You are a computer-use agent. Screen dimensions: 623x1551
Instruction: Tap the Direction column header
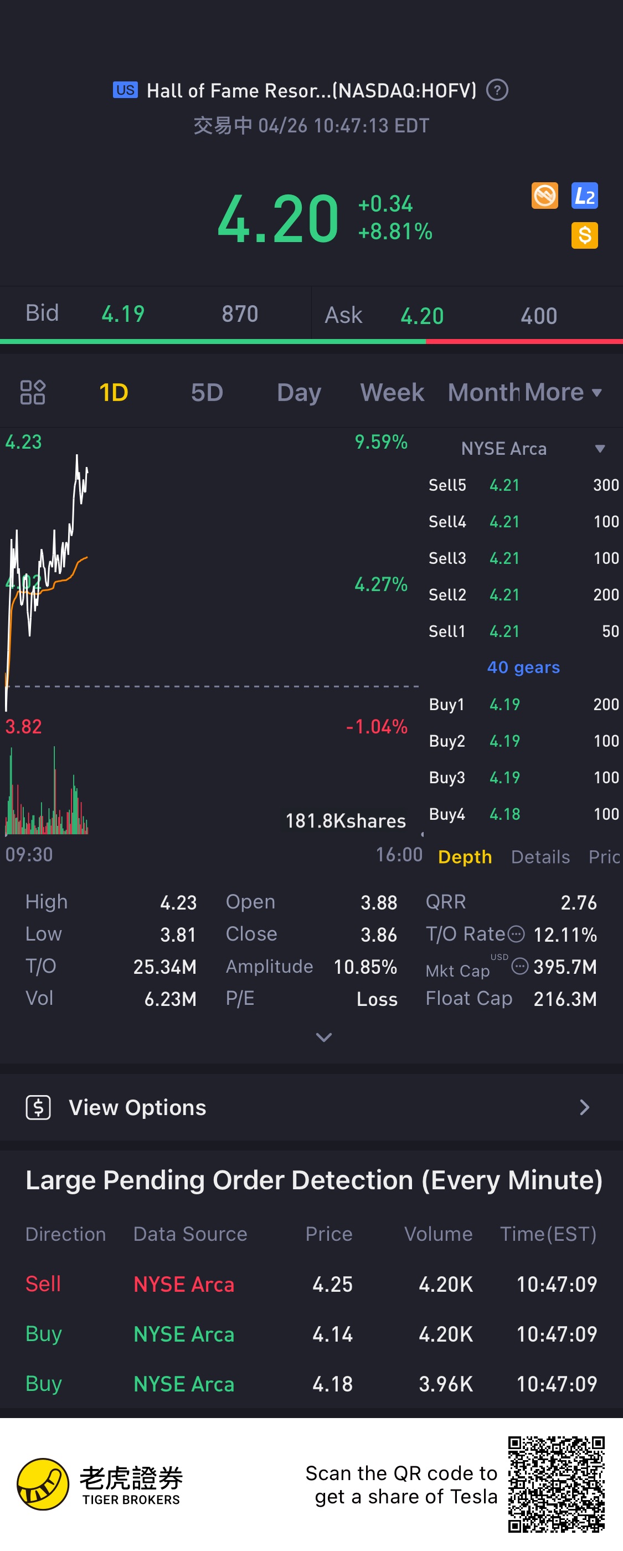[65, 1234]
